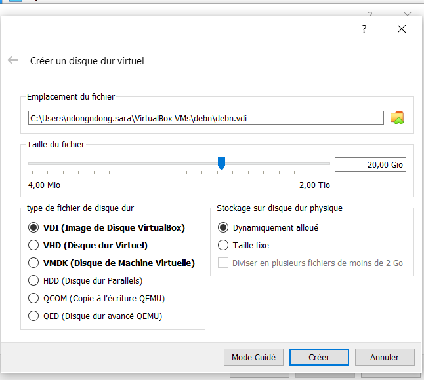Select QCOM (Copie à l'écriture QEMU) option
This screenshot has height=380, width=424.
click(96, 299)
